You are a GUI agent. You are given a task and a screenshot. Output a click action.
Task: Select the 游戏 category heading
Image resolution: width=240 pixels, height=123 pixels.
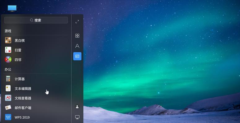(x=8, y=31)
